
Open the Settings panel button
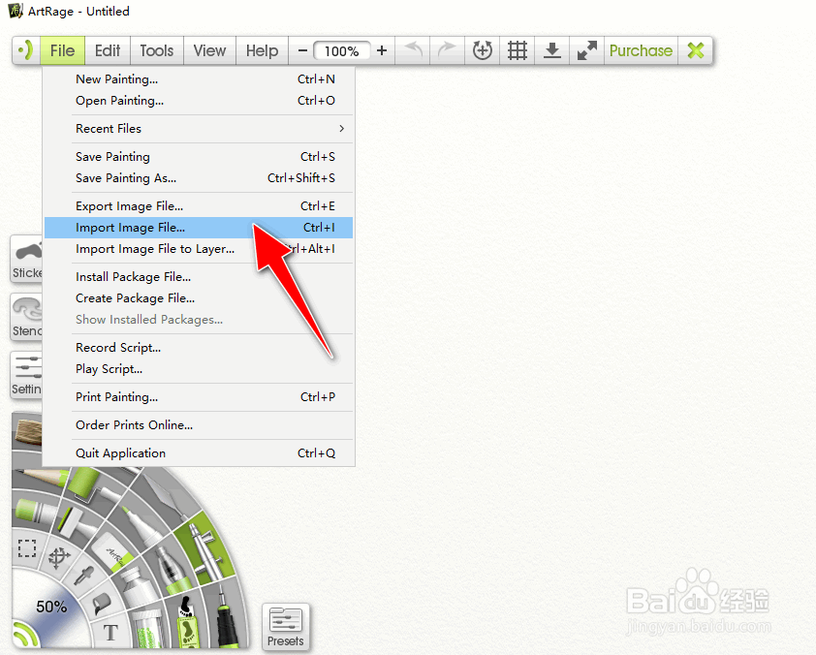coord(26,376)
